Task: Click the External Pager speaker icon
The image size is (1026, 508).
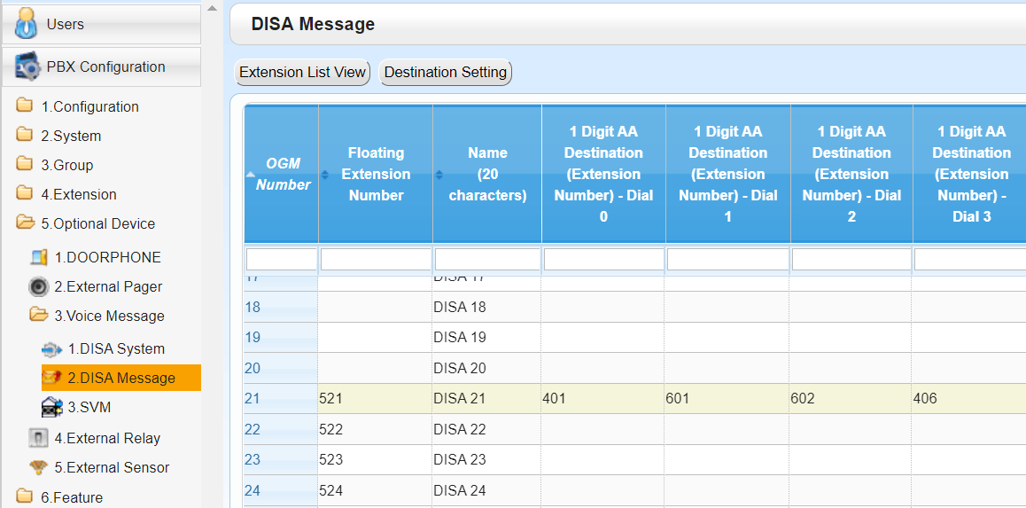Action: 39,287
